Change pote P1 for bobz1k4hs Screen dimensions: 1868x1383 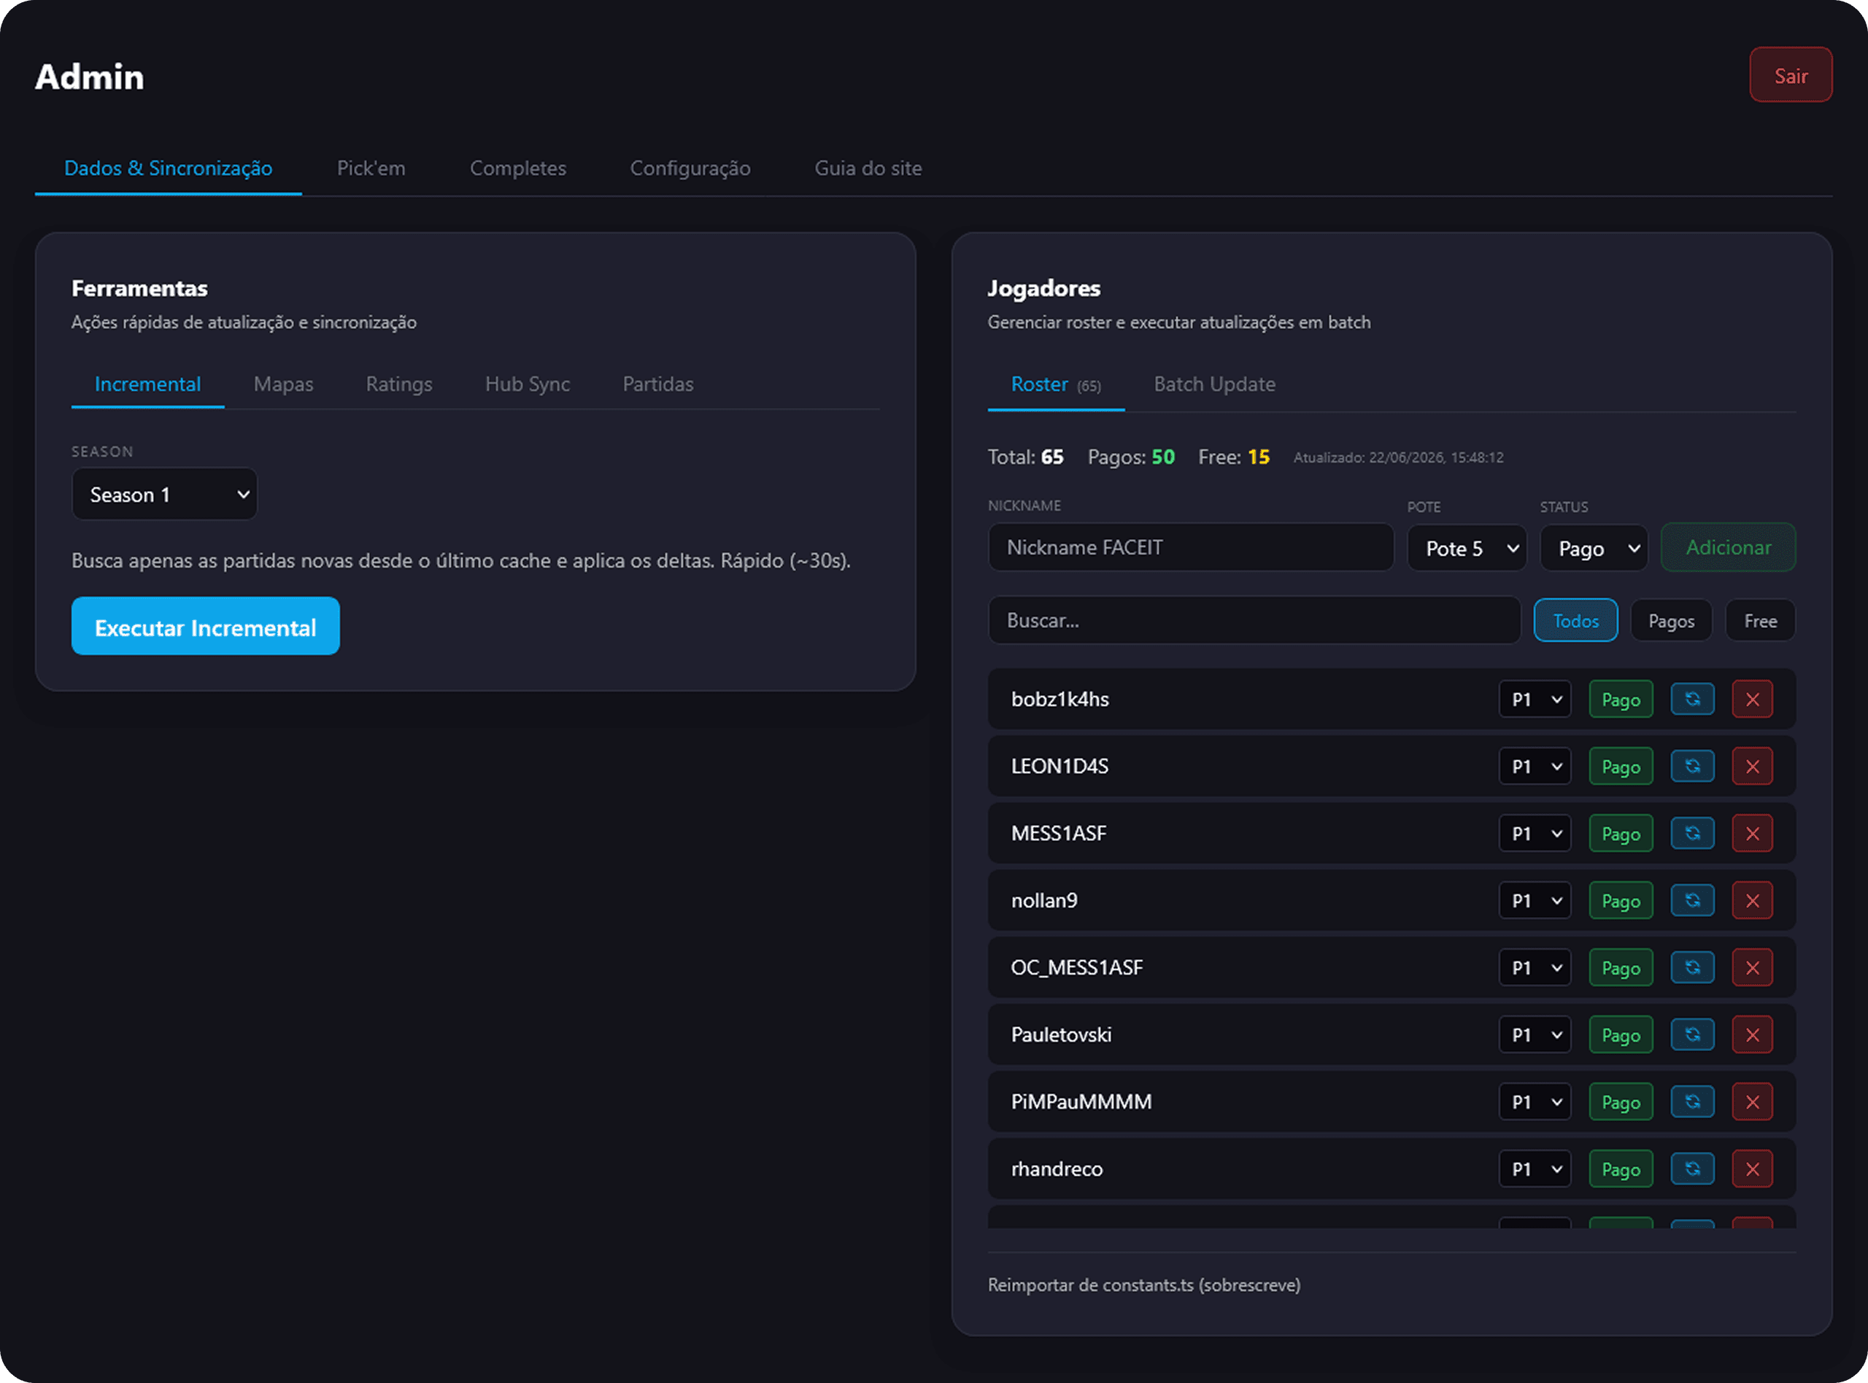coord(1534,699)
